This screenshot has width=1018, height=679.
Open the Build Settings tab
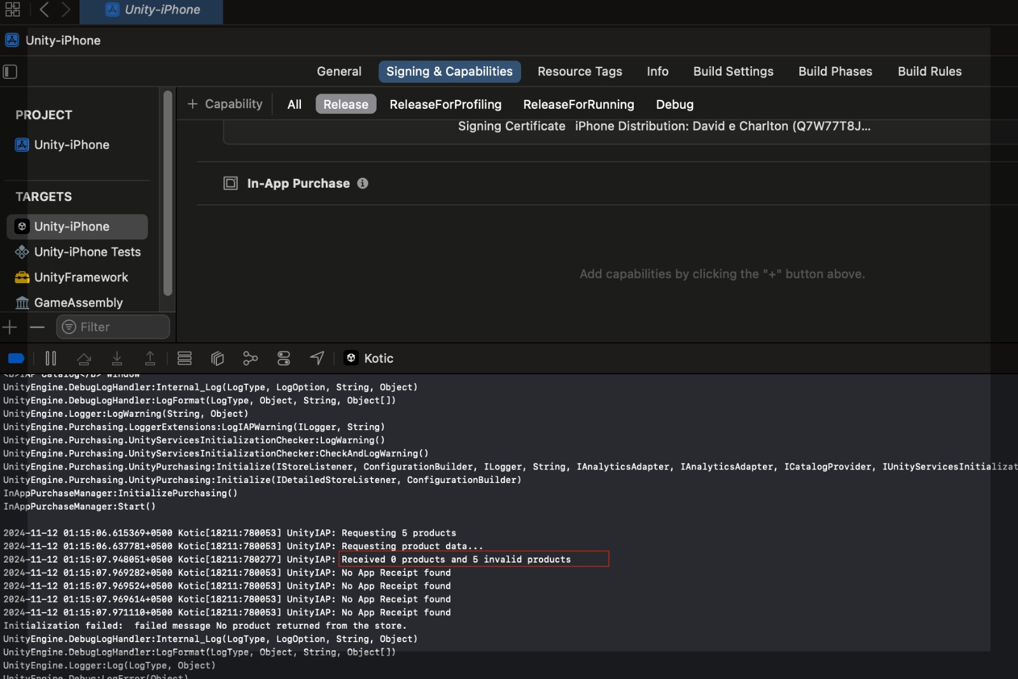[733, 72]
